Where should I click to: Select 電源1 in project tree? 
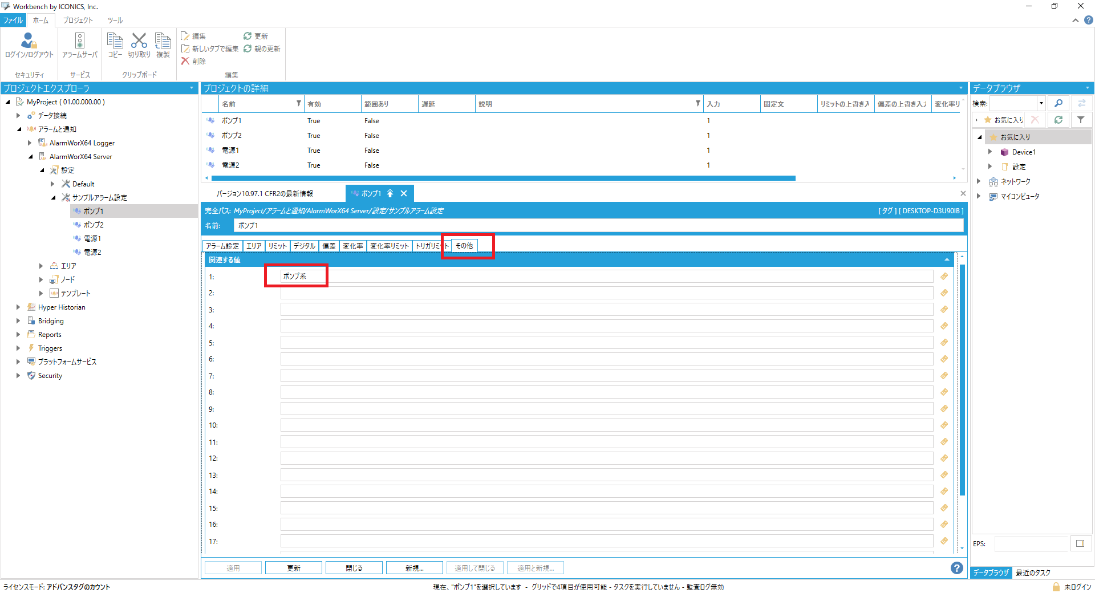92,239
